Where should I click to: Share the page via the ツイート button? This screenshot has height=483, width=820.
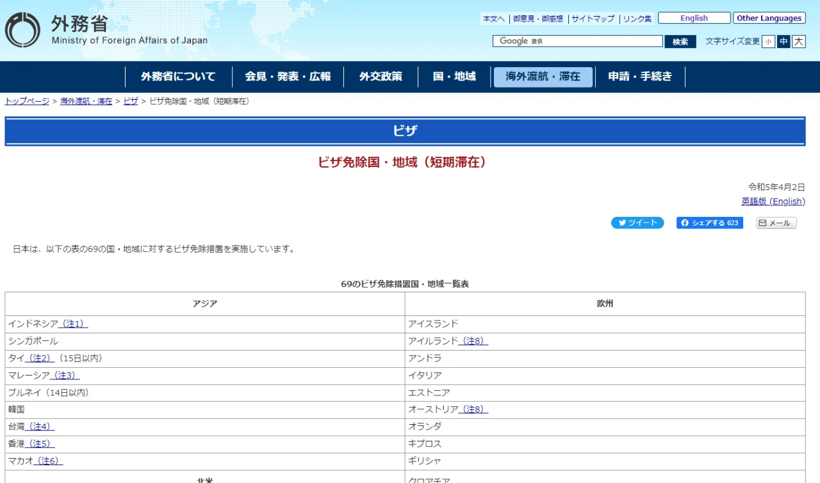coord(637,222)
